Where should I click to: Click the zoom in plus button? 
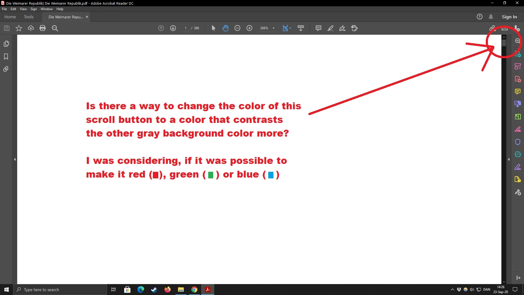click(249, 28)
